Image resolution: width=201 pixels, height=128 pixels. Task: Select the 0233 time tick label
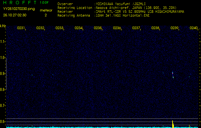(x=59, y=28)
